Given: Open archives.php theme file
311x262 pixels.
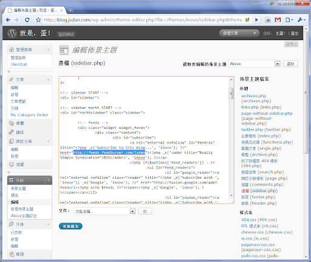Looking at the screenshot, I should pyautogui.click(x=253, y=96).
